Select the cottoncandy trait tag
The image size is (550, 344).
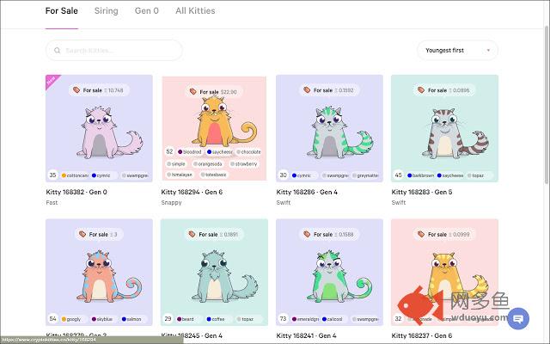tap(75, 175)
